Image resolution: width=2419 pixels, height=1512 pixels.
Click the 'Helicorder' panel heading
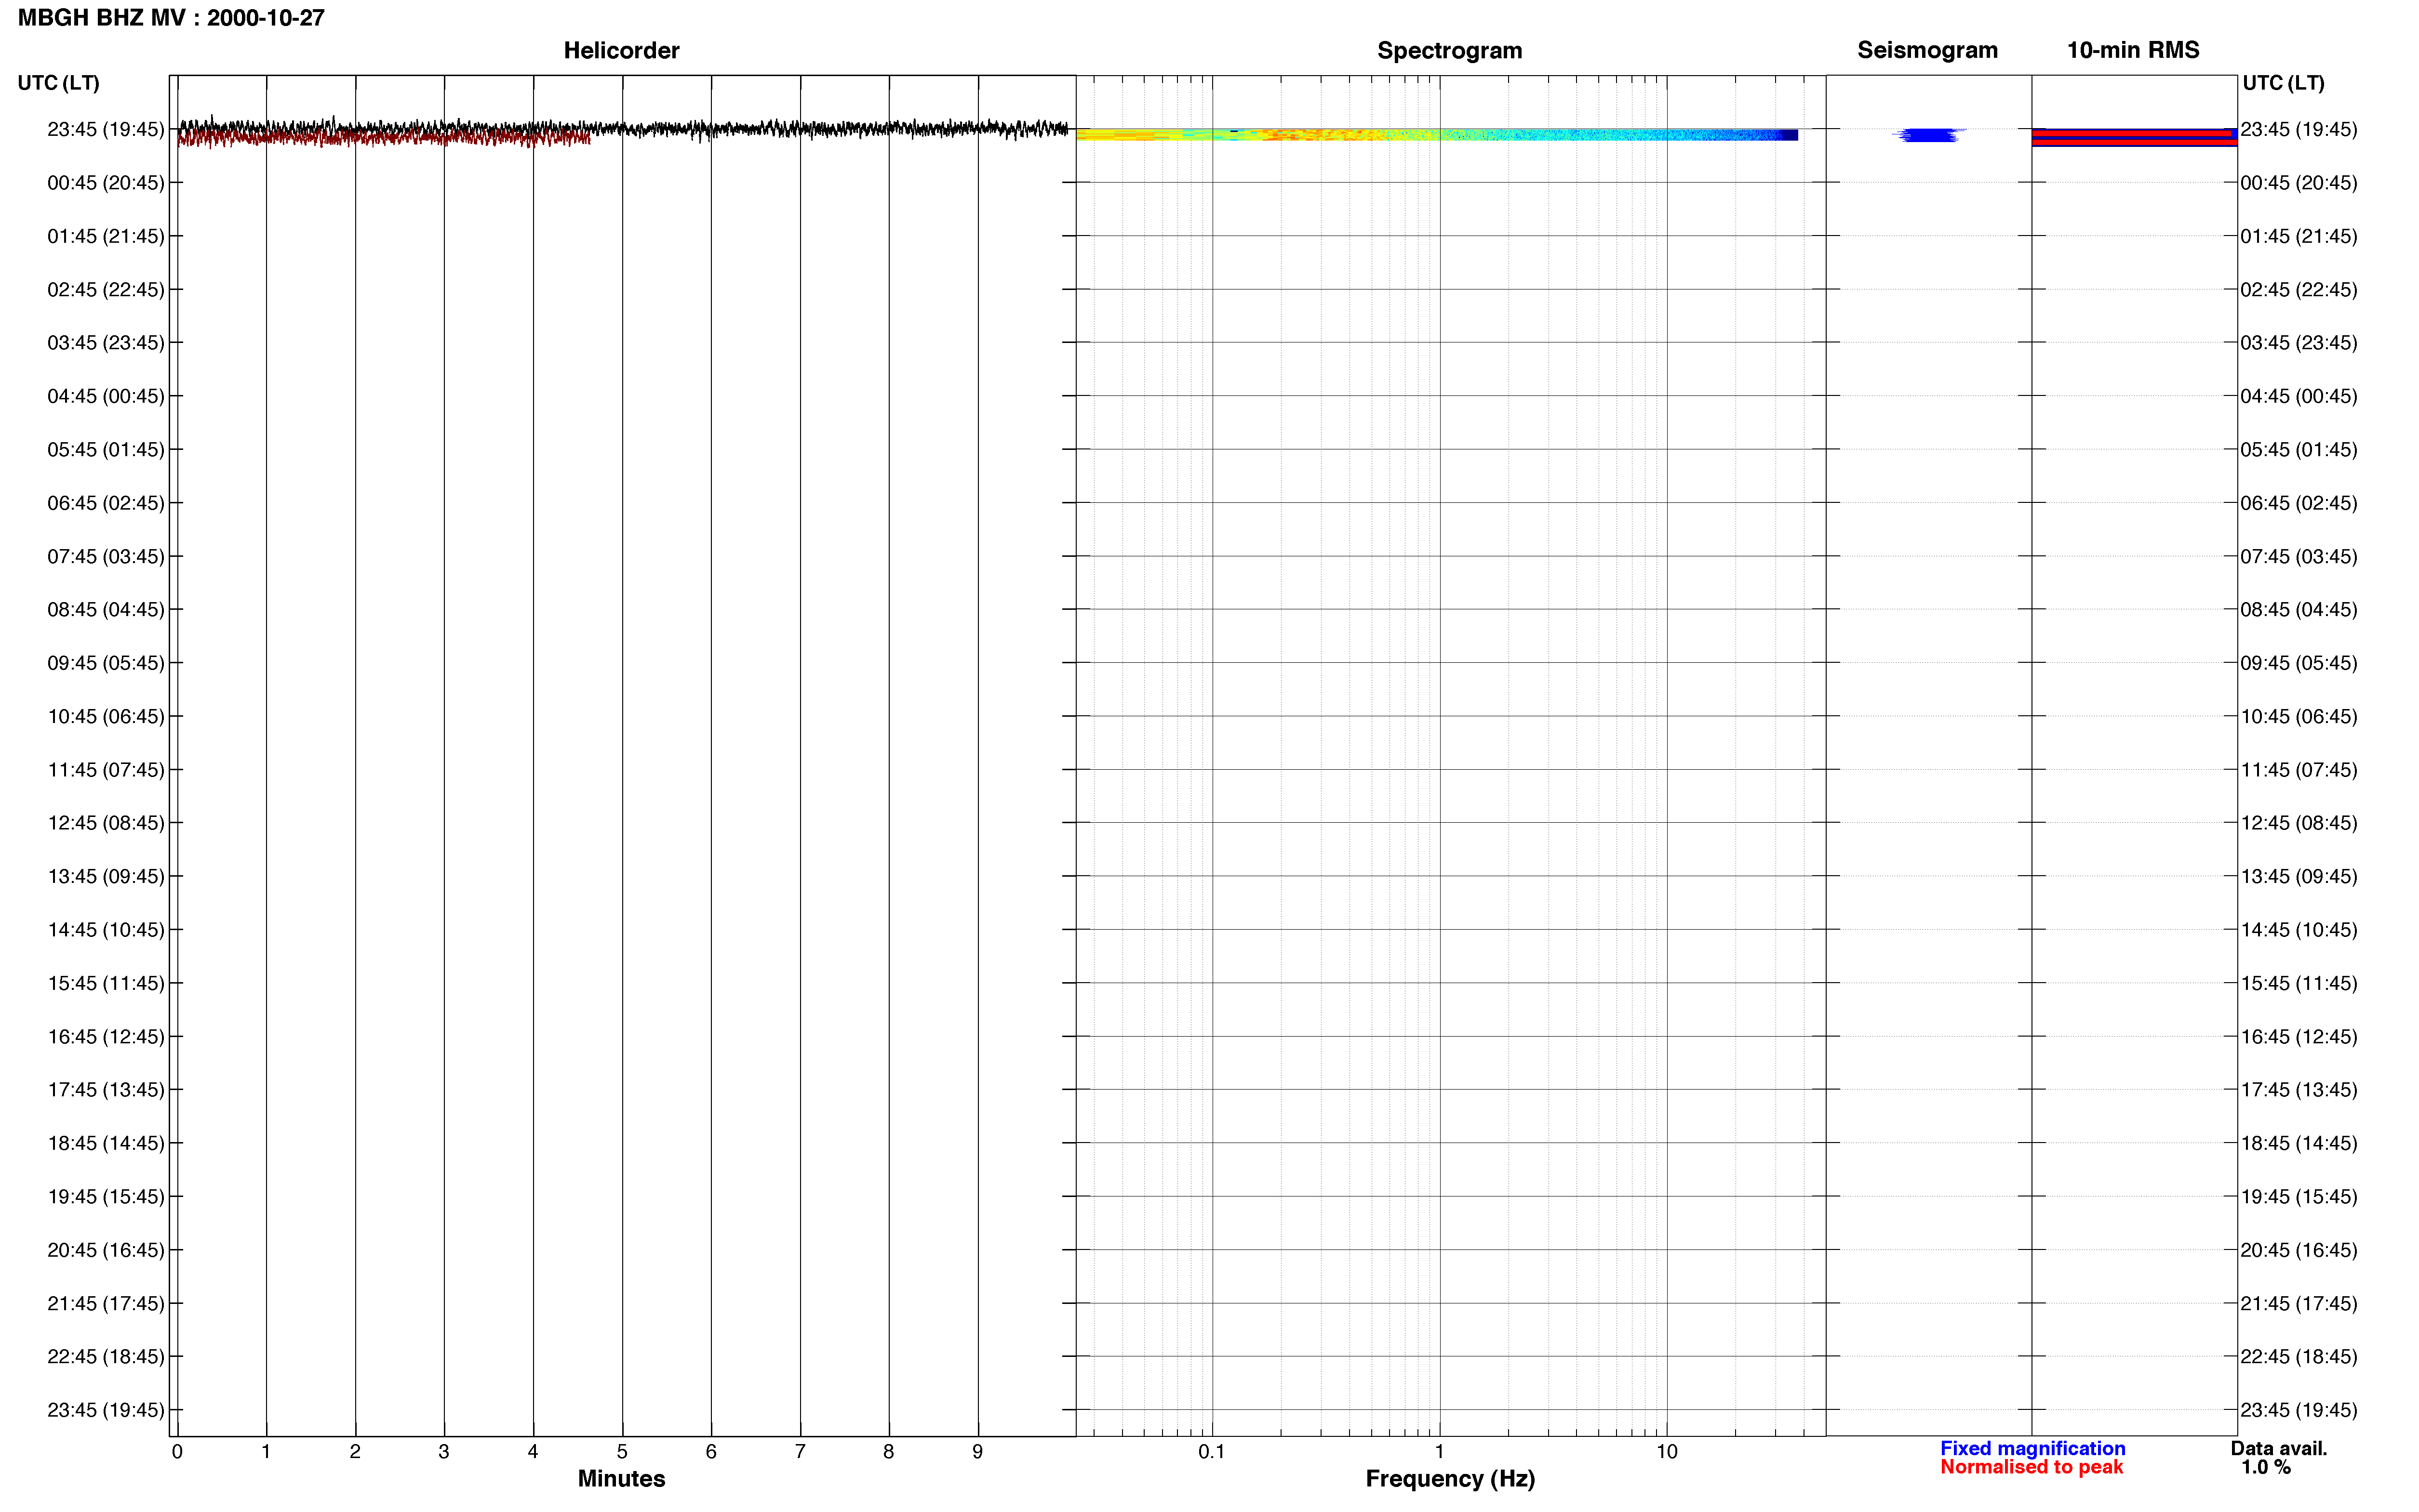coord(621,50)
